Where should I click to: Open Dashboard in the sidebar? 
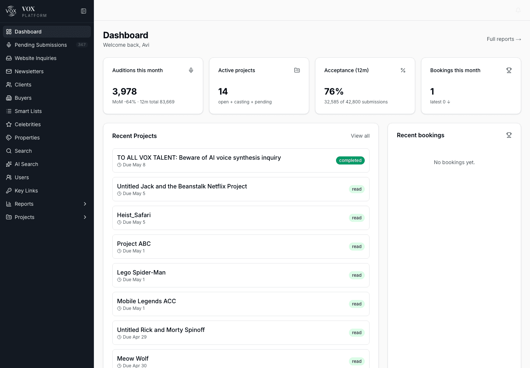[x=47, y=32]
